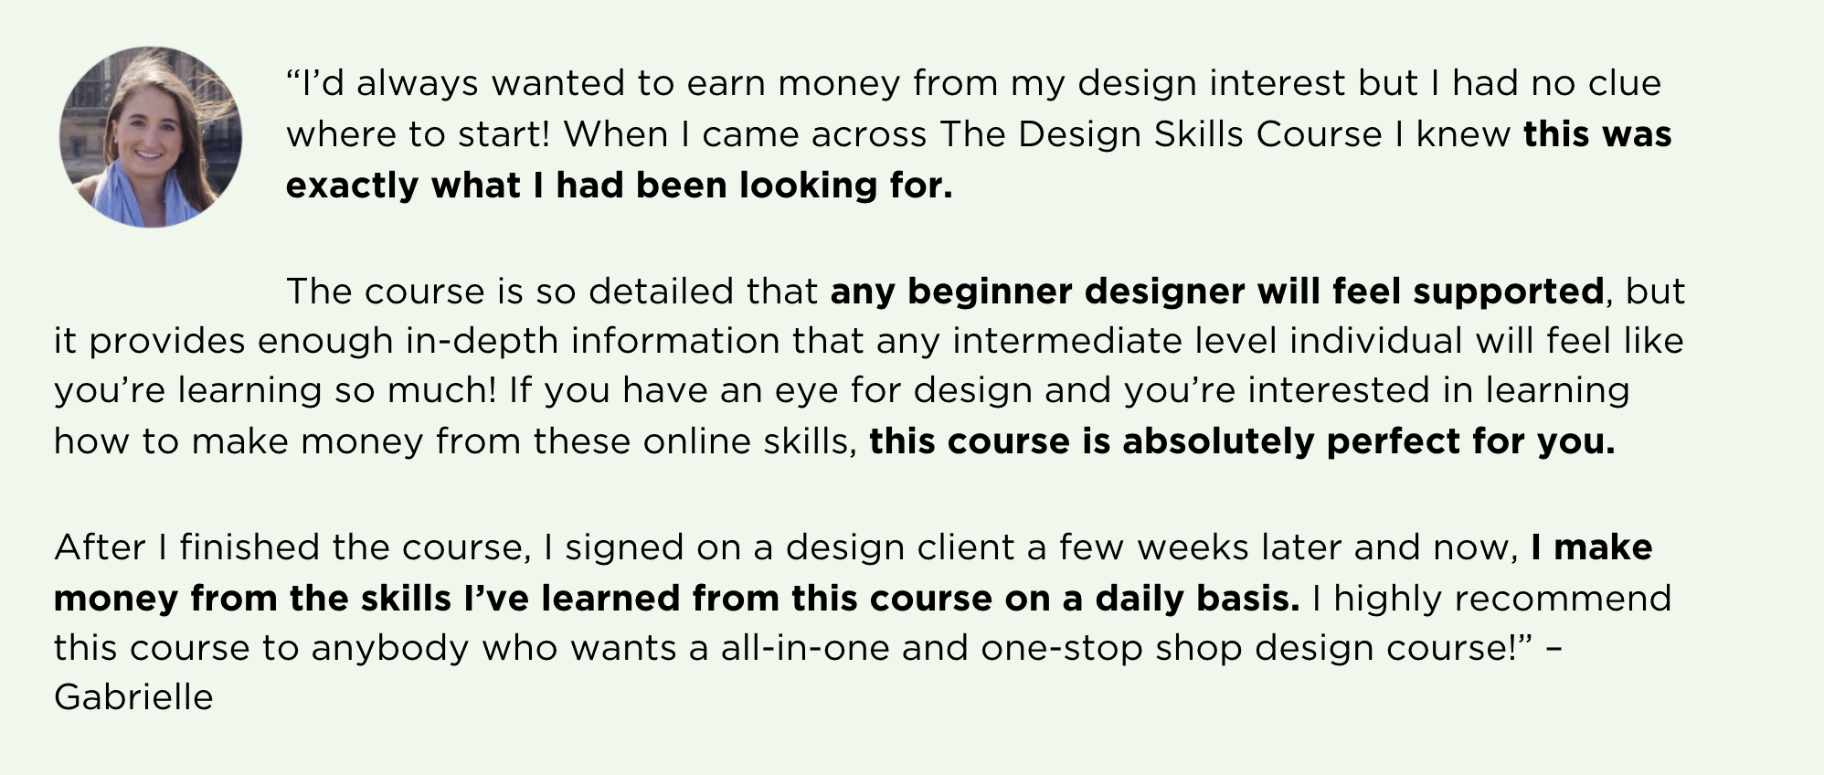The width and height of the screenshot is (1824, 775).
Task: Click Gabrielle's circular profile photo
Action: coord(151,137)
